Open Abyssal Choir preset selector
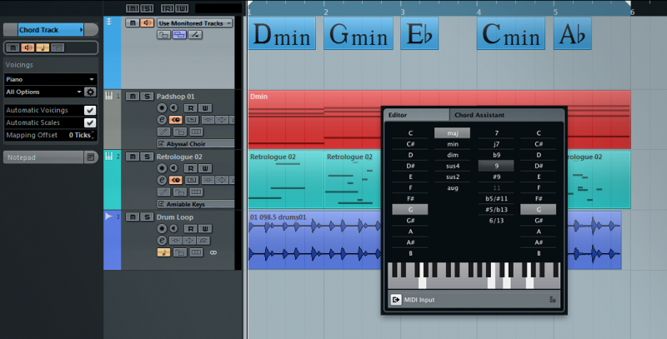Screen dimensions: 667x339 [196, 143]
